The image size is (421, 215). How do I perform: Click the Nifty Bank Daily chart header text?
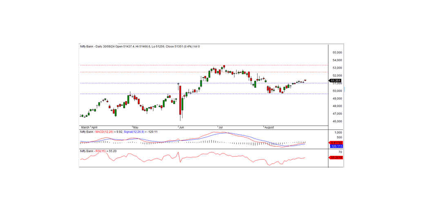(x=140, y=47)
